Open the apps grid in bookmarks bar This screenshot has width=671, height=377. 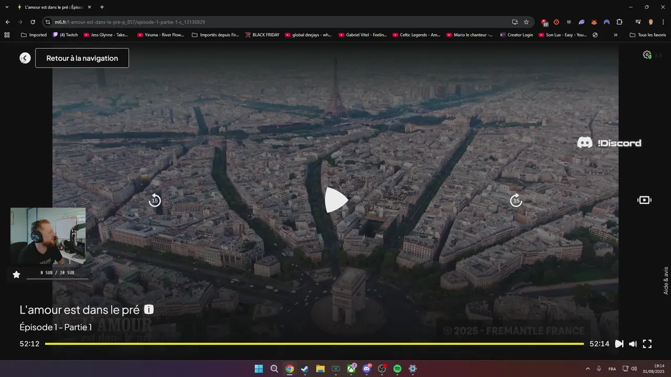(x=7, y=35)
